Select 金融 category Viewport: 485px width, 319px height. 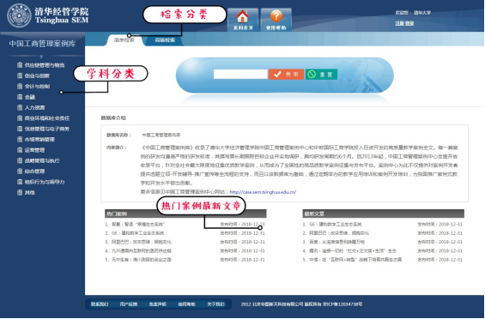pos(30,97)
